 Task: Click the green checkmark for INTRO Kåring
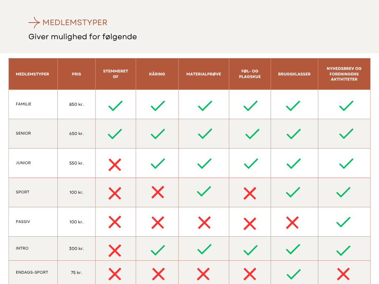pos(158,250)
